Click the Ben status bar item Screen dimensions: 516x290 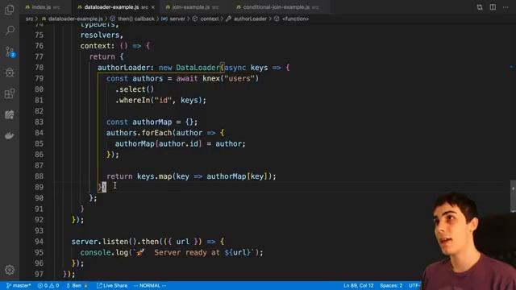(x=77, y=285)
